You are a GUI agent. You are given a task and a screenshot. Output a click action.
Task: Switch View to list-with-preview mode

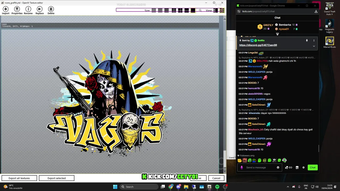(216, 10)
